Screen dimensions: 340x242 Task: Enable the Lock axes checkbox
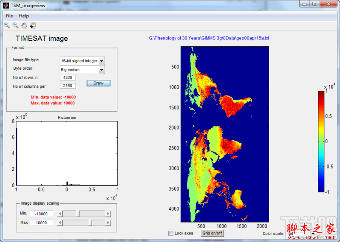point(171,233)
